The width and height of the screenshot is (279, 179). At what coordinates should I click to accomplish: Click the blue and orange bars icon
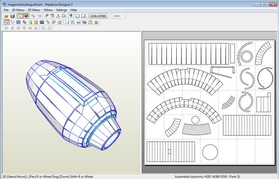tap(85, 22)
